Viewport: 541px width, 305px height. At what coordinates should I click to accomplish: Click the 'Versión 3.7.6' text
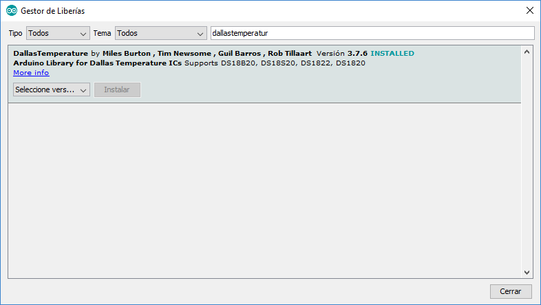click(342, 54)
